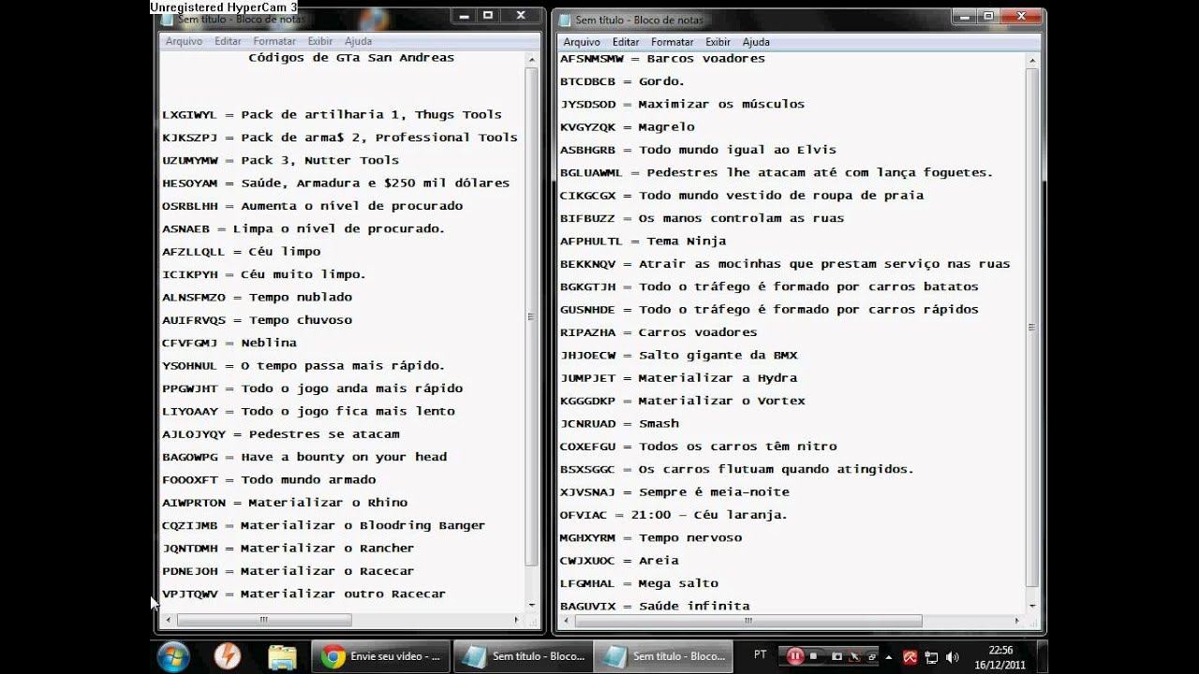This screenshot has height=674, width=1199.
Task: Click the 'AFPHULTL = Tema Ninja' line
Action: pyautogui.click(x=644, y=242)
